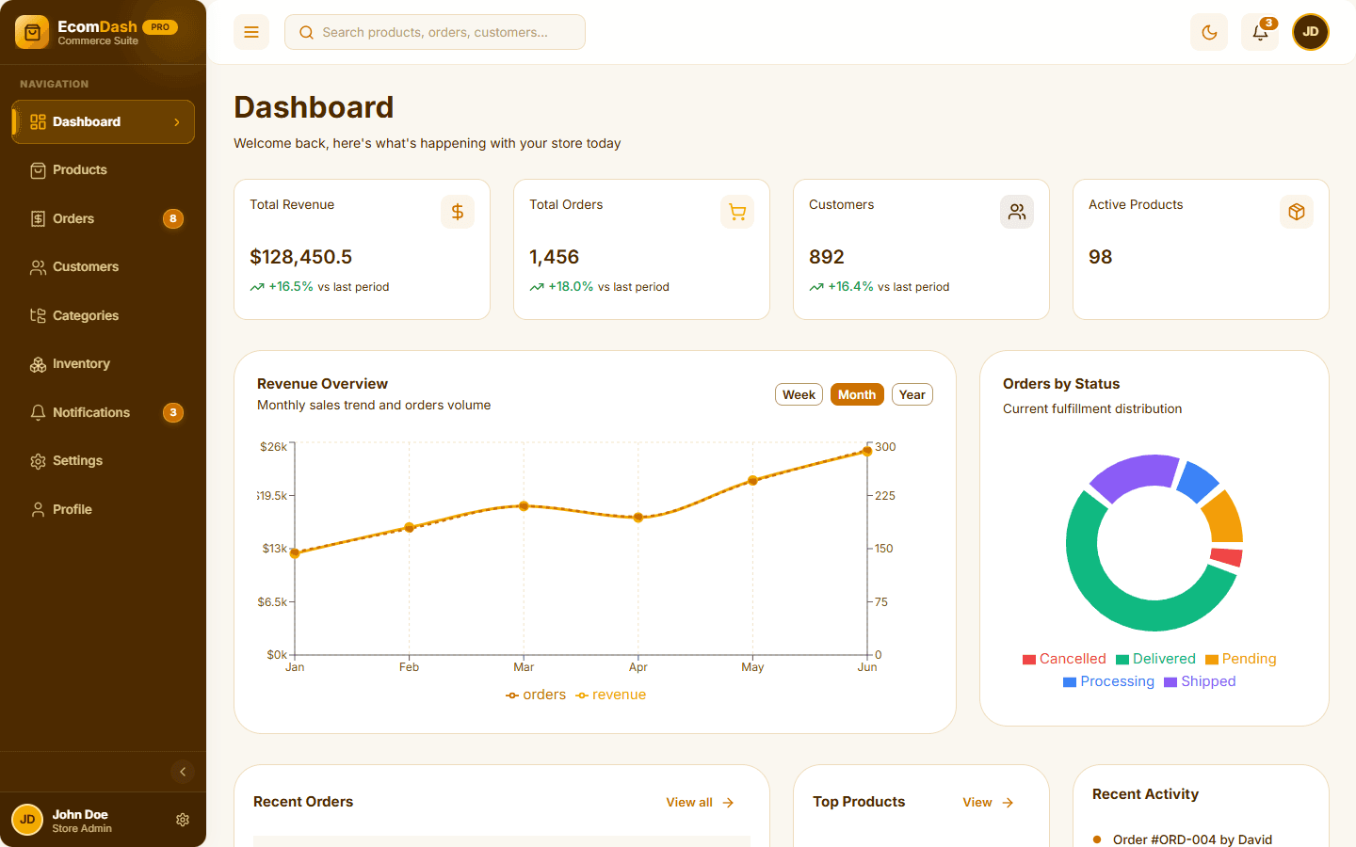The height and width of the screenshot is (847, 1356).
Task: Click the blue Processing donut segment
Action: point(1198,480)
